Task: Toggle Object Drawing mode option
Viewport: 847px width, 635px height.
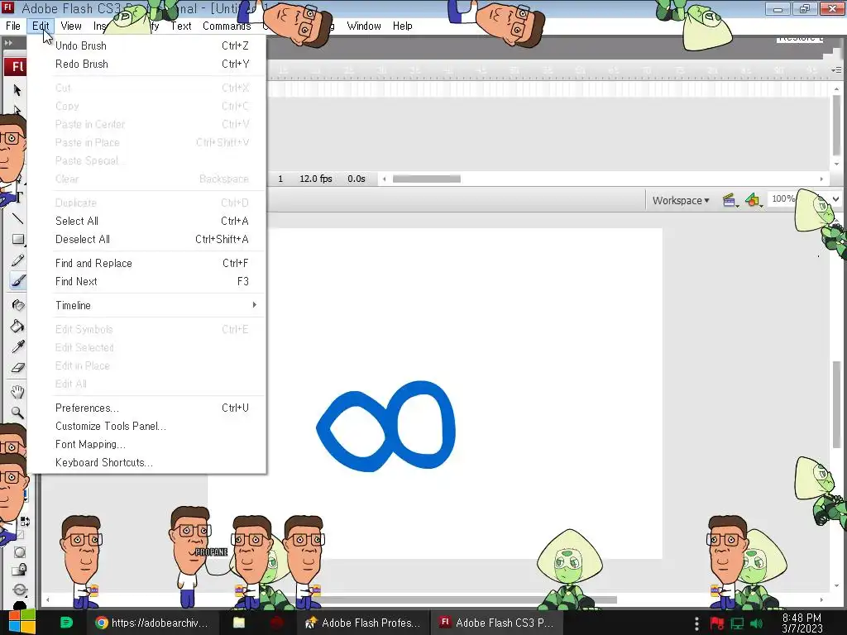Action: 20,552
